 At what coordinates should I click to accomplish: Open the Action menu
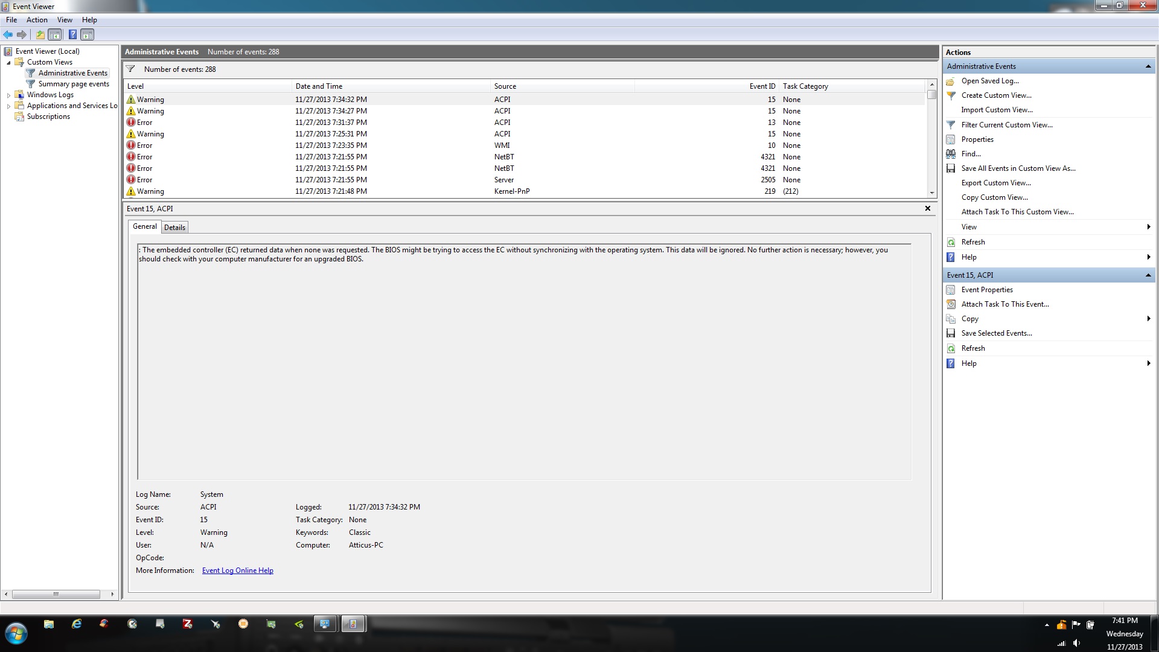point(37,20)
